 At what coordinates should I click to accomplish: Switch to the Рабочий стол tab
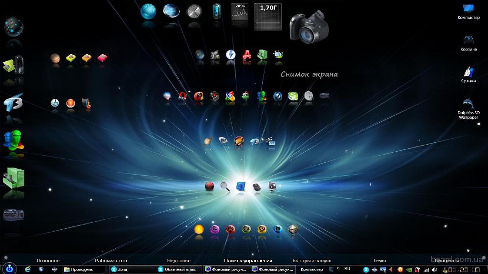point(111,261)
